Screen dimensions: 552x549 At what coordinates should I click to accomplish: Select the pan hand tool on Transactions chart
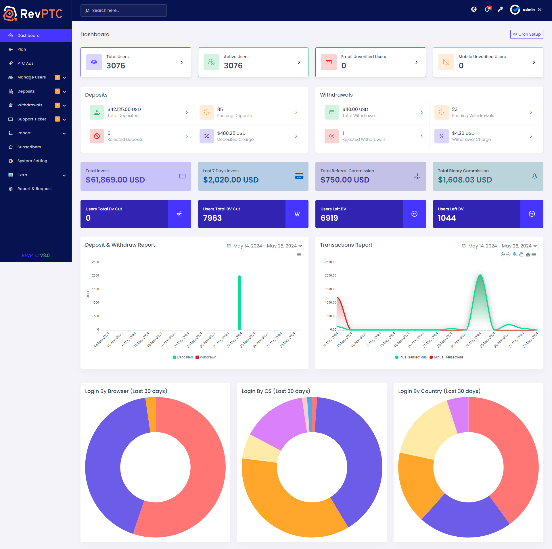click(x=521, y=254)
